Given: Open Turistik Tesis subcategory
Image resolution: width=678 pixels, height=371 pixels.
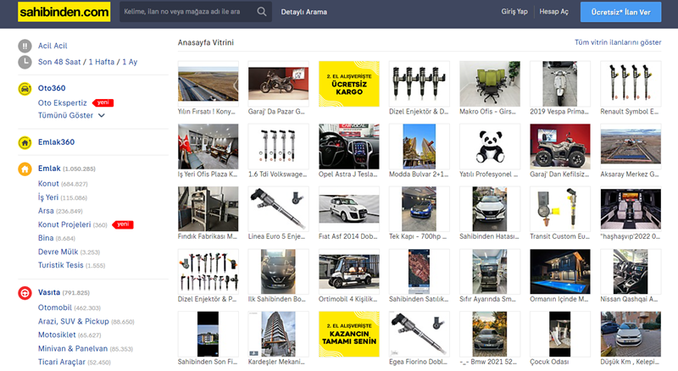Looking at the screenshot, I should pyautogui.click(x=60, y=265).
